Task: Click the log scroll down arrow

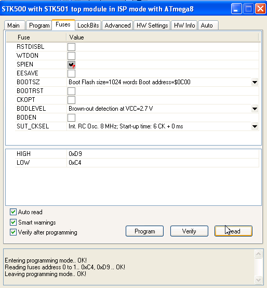Action: point(258,280)
